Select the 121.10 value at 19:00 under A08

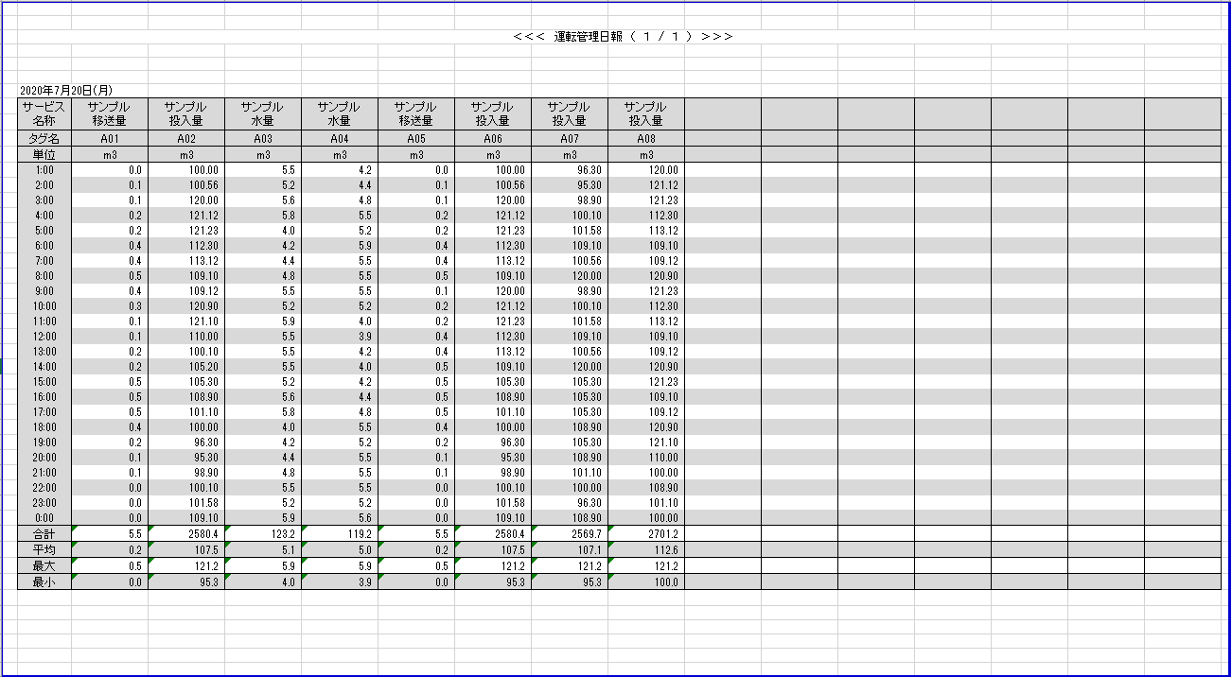pos(646,443)
